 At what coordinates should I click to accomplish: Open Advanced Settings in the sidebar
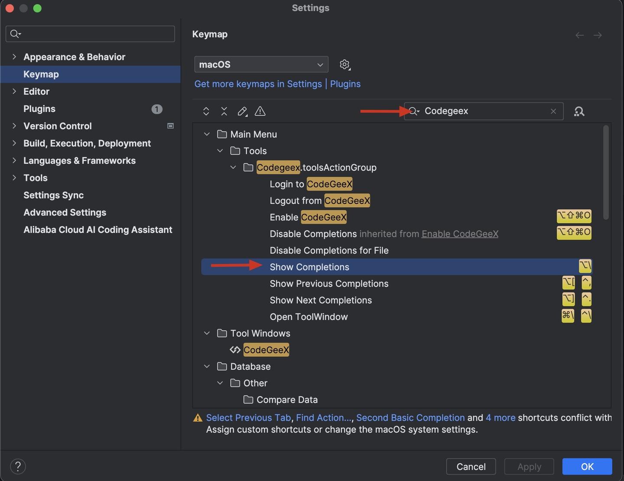point(65,213)
